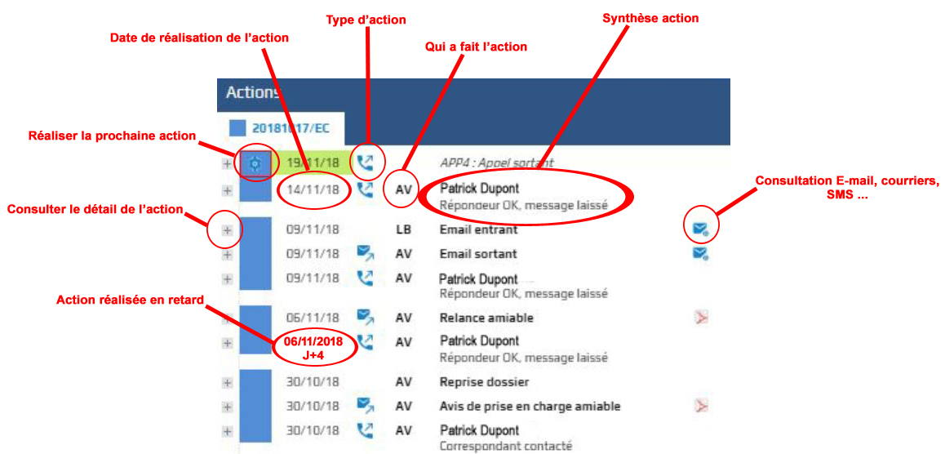Expand the Reprise dossier action details
Screen dimensions: 945x454
coord(227,382)
